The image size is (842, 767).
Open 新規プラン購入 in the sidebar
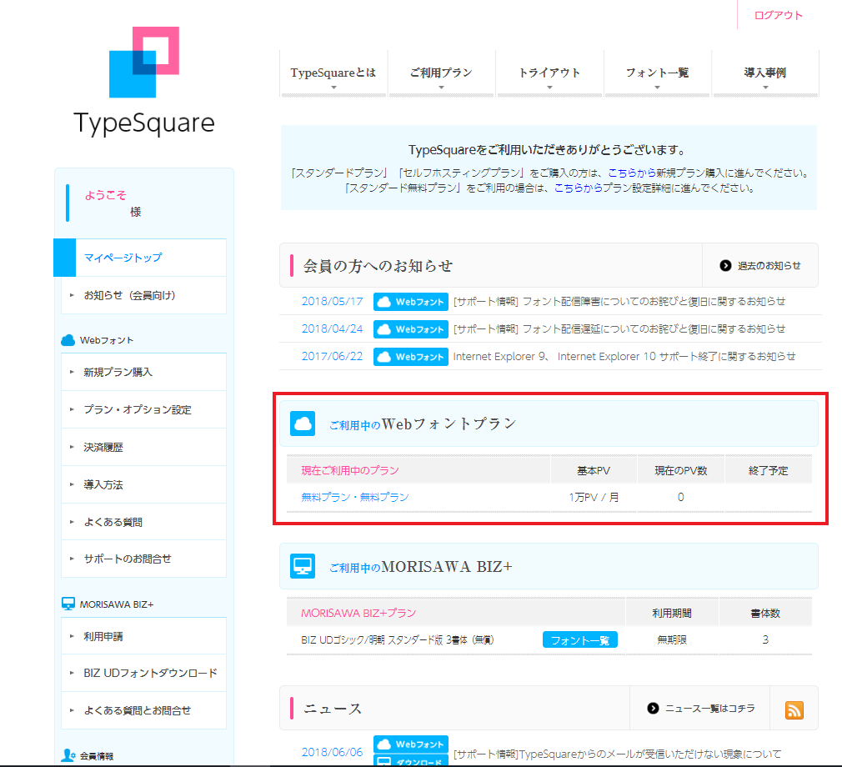(144, 372)
